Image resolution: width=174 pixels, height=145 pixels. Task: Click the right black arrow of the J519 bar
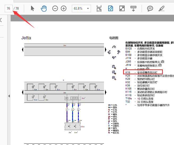coord(106,50)
